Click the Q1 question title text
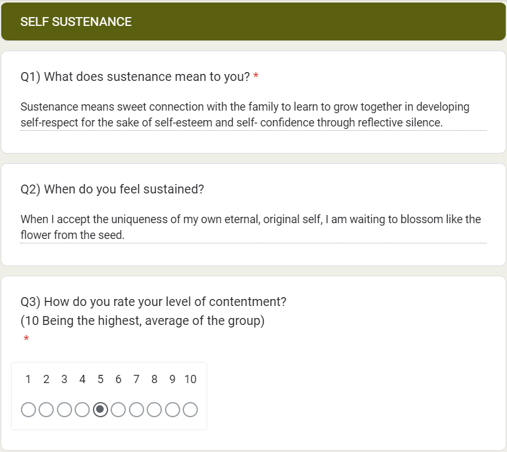The height and width of the screenshot is (452, 507). point(135,77)
